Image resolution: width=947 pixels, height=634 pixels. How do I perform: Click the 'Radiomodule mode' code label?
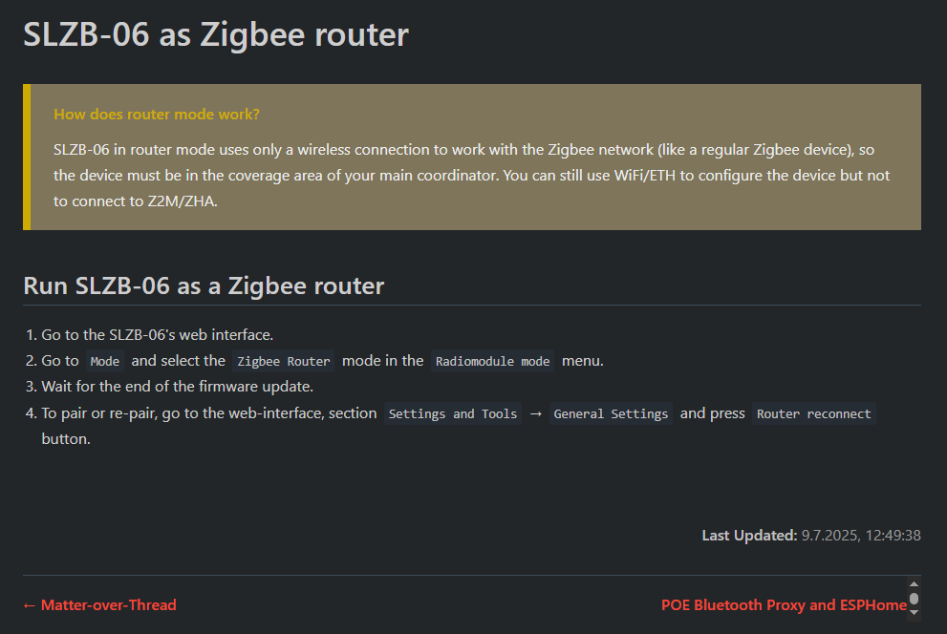point(492,361)
